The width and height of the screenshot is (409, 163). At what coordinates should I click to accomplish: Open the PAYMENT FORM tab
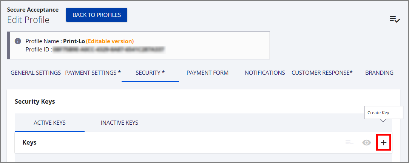(x=207, y=73)
